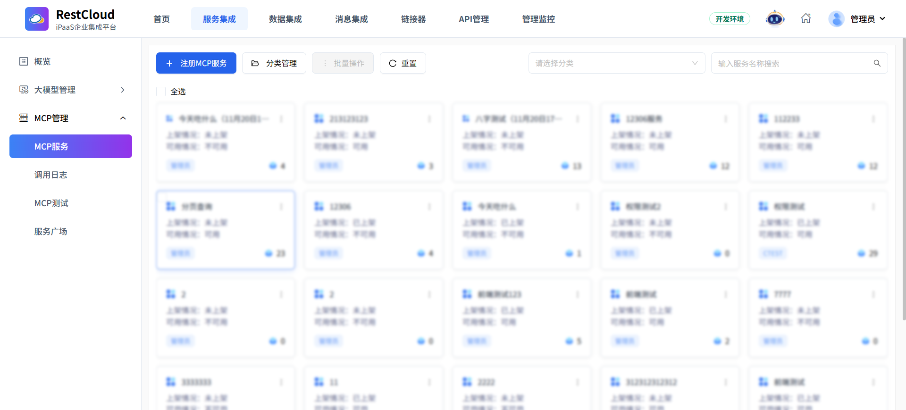Click the service icon of card 112233

pos(763,118)
